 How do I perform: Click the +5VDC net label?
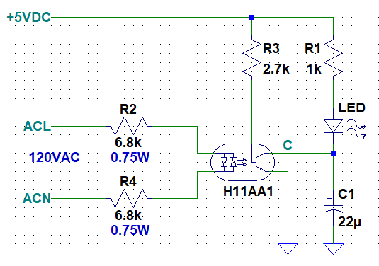[29, 18]
